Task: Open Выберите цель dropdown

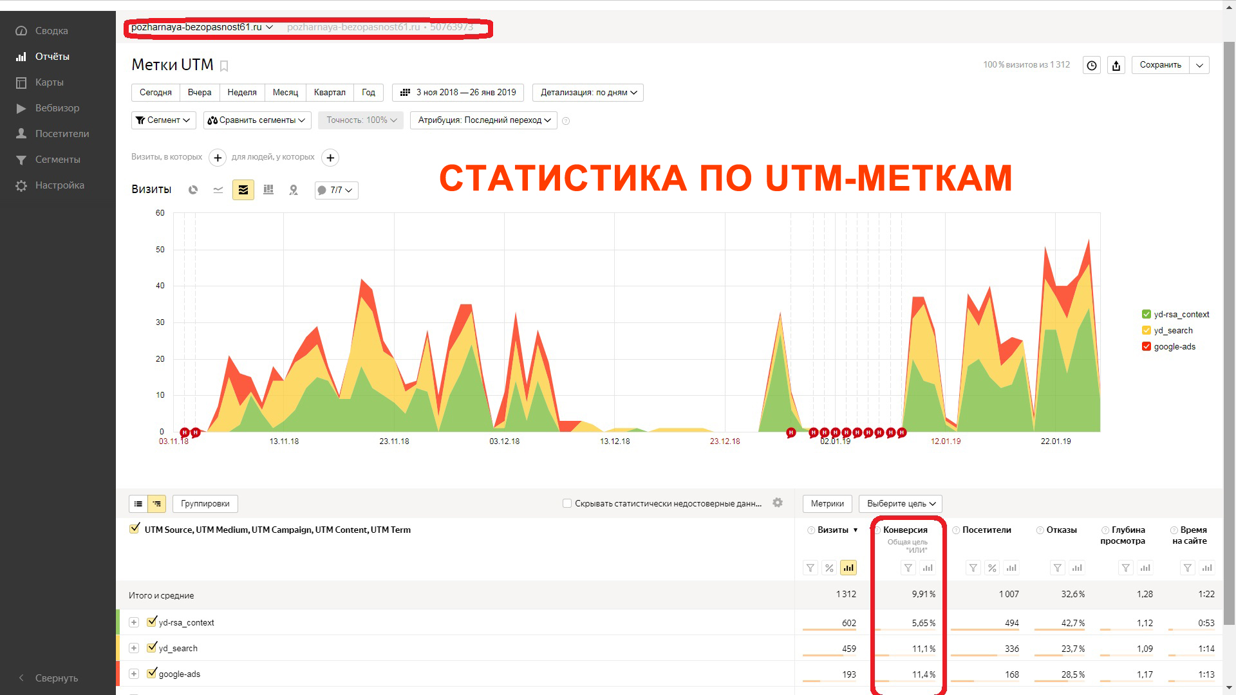Action: (x=901, y=504)
